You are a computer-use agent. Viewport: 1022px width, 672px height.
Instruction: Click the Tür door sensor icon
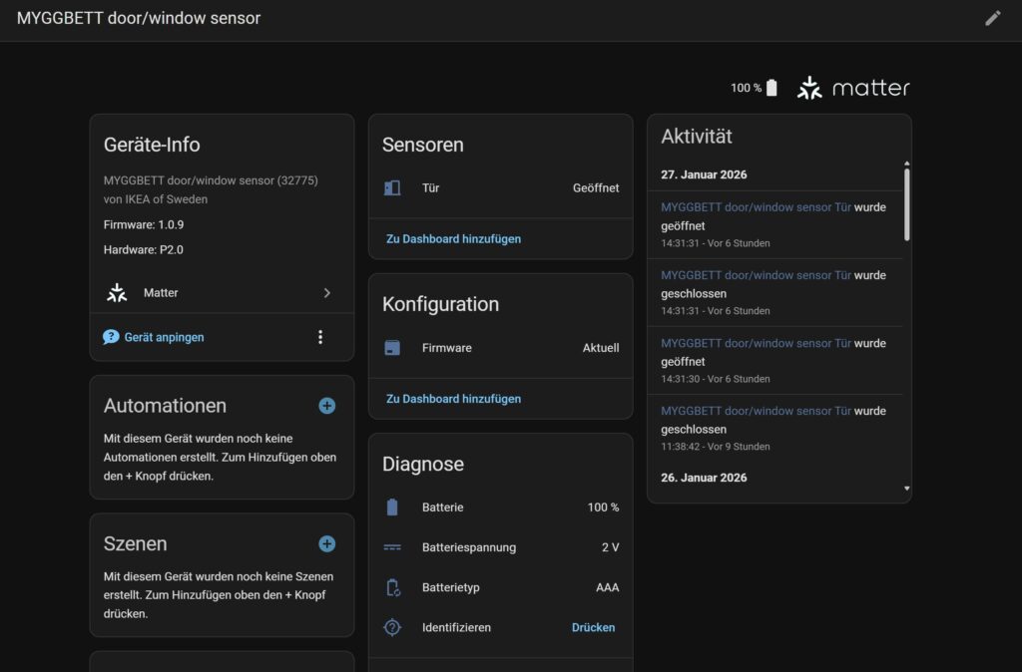pos(392,187)
